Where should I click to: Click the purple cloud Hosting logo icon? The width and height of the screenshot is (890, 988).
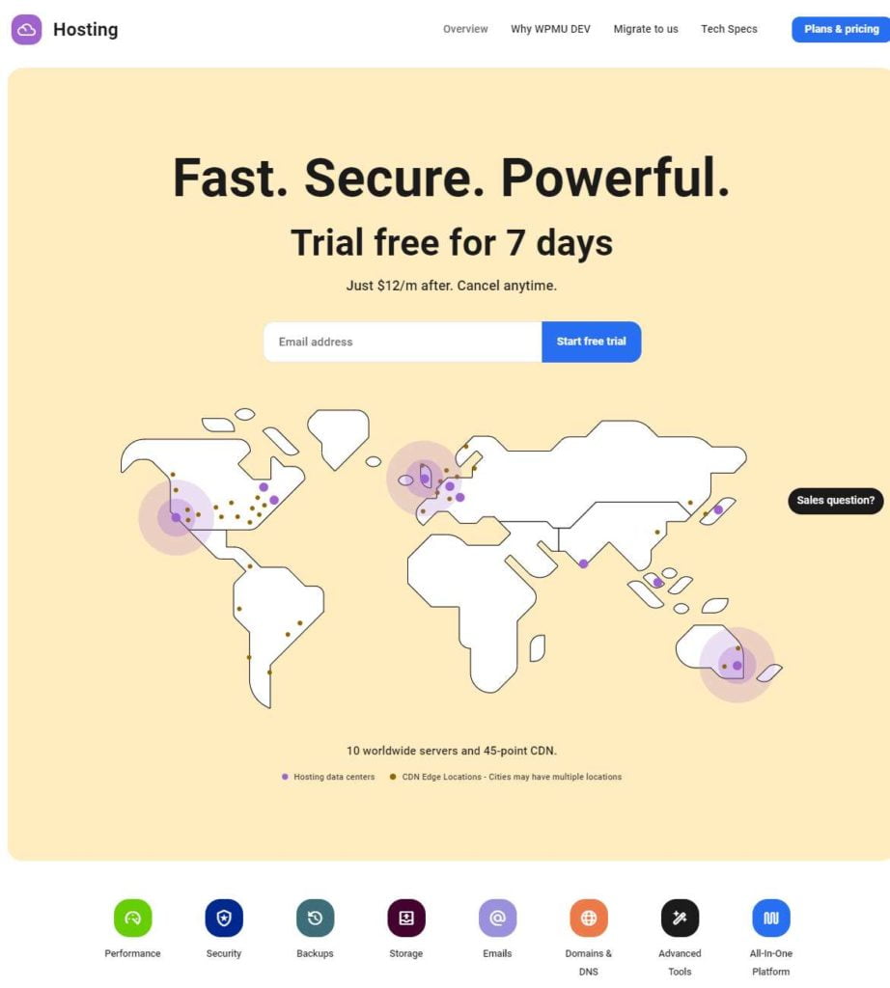(x=26, y=30)
